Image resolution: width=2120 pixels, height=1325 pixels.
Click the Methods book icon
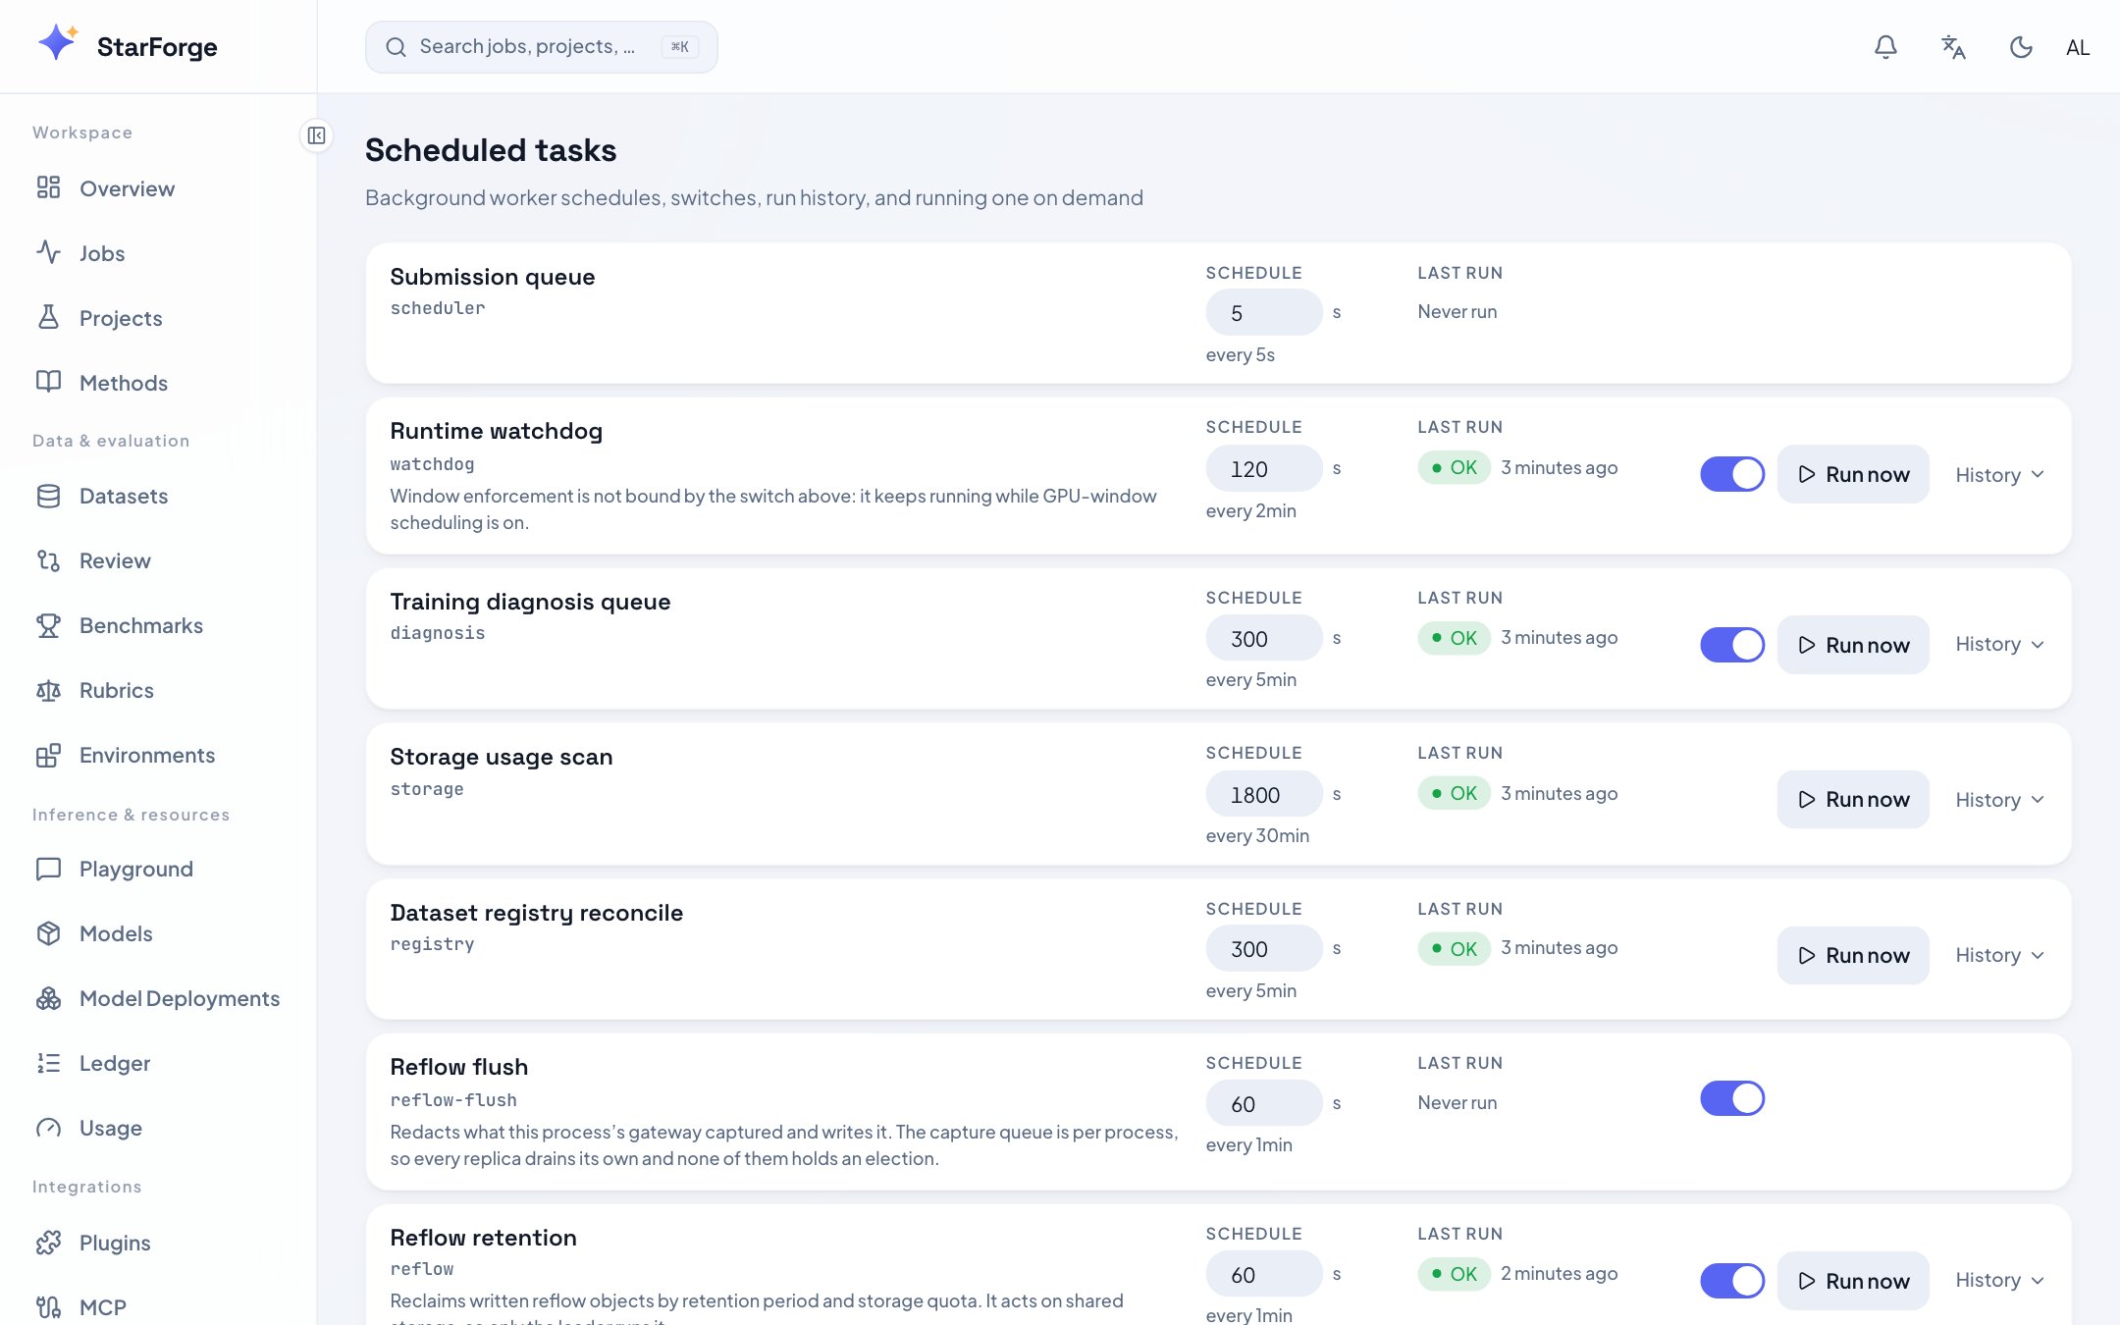coord(48,382)
